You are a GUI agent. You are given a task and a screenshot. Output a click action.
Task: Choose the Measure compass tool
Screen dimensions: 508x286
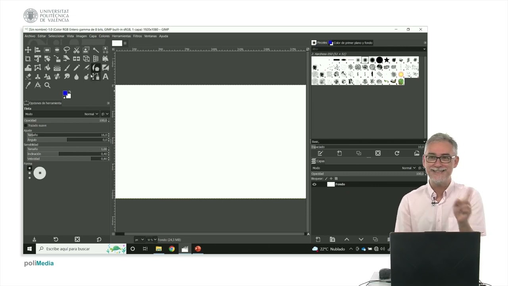37,85
